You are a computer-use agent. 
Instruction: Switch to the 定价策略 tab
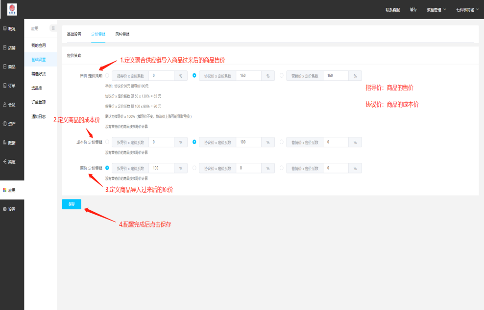click(98, 34)
